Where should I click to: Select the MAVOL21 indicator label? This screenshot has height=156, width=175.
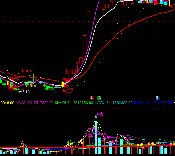point(74,103)
